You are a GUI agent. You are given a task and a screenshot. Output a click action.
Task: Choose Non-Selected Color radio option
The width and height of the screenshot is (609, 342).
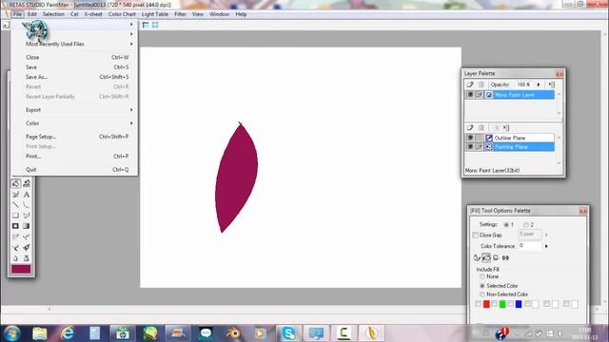(482, 294)
